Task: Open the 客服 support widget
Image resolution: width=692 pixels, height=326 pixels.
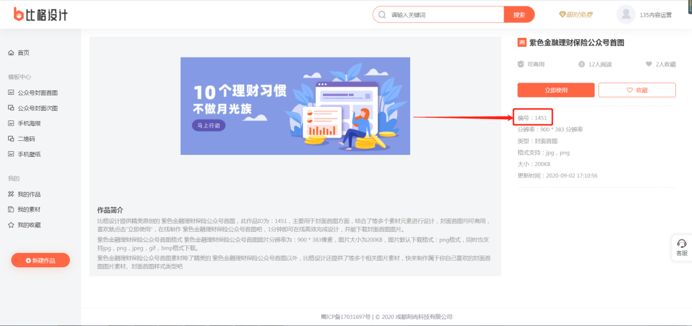Action: 681,248
